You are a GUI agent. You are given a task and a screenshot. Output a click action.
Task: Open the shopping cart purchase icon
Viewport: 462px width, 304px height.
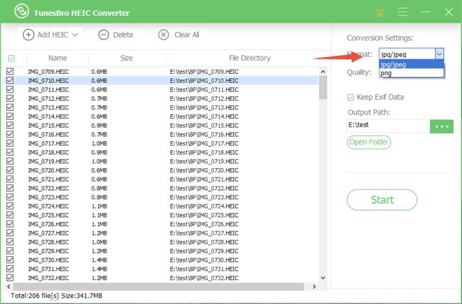pyautogui.click(x=379, y=12)
